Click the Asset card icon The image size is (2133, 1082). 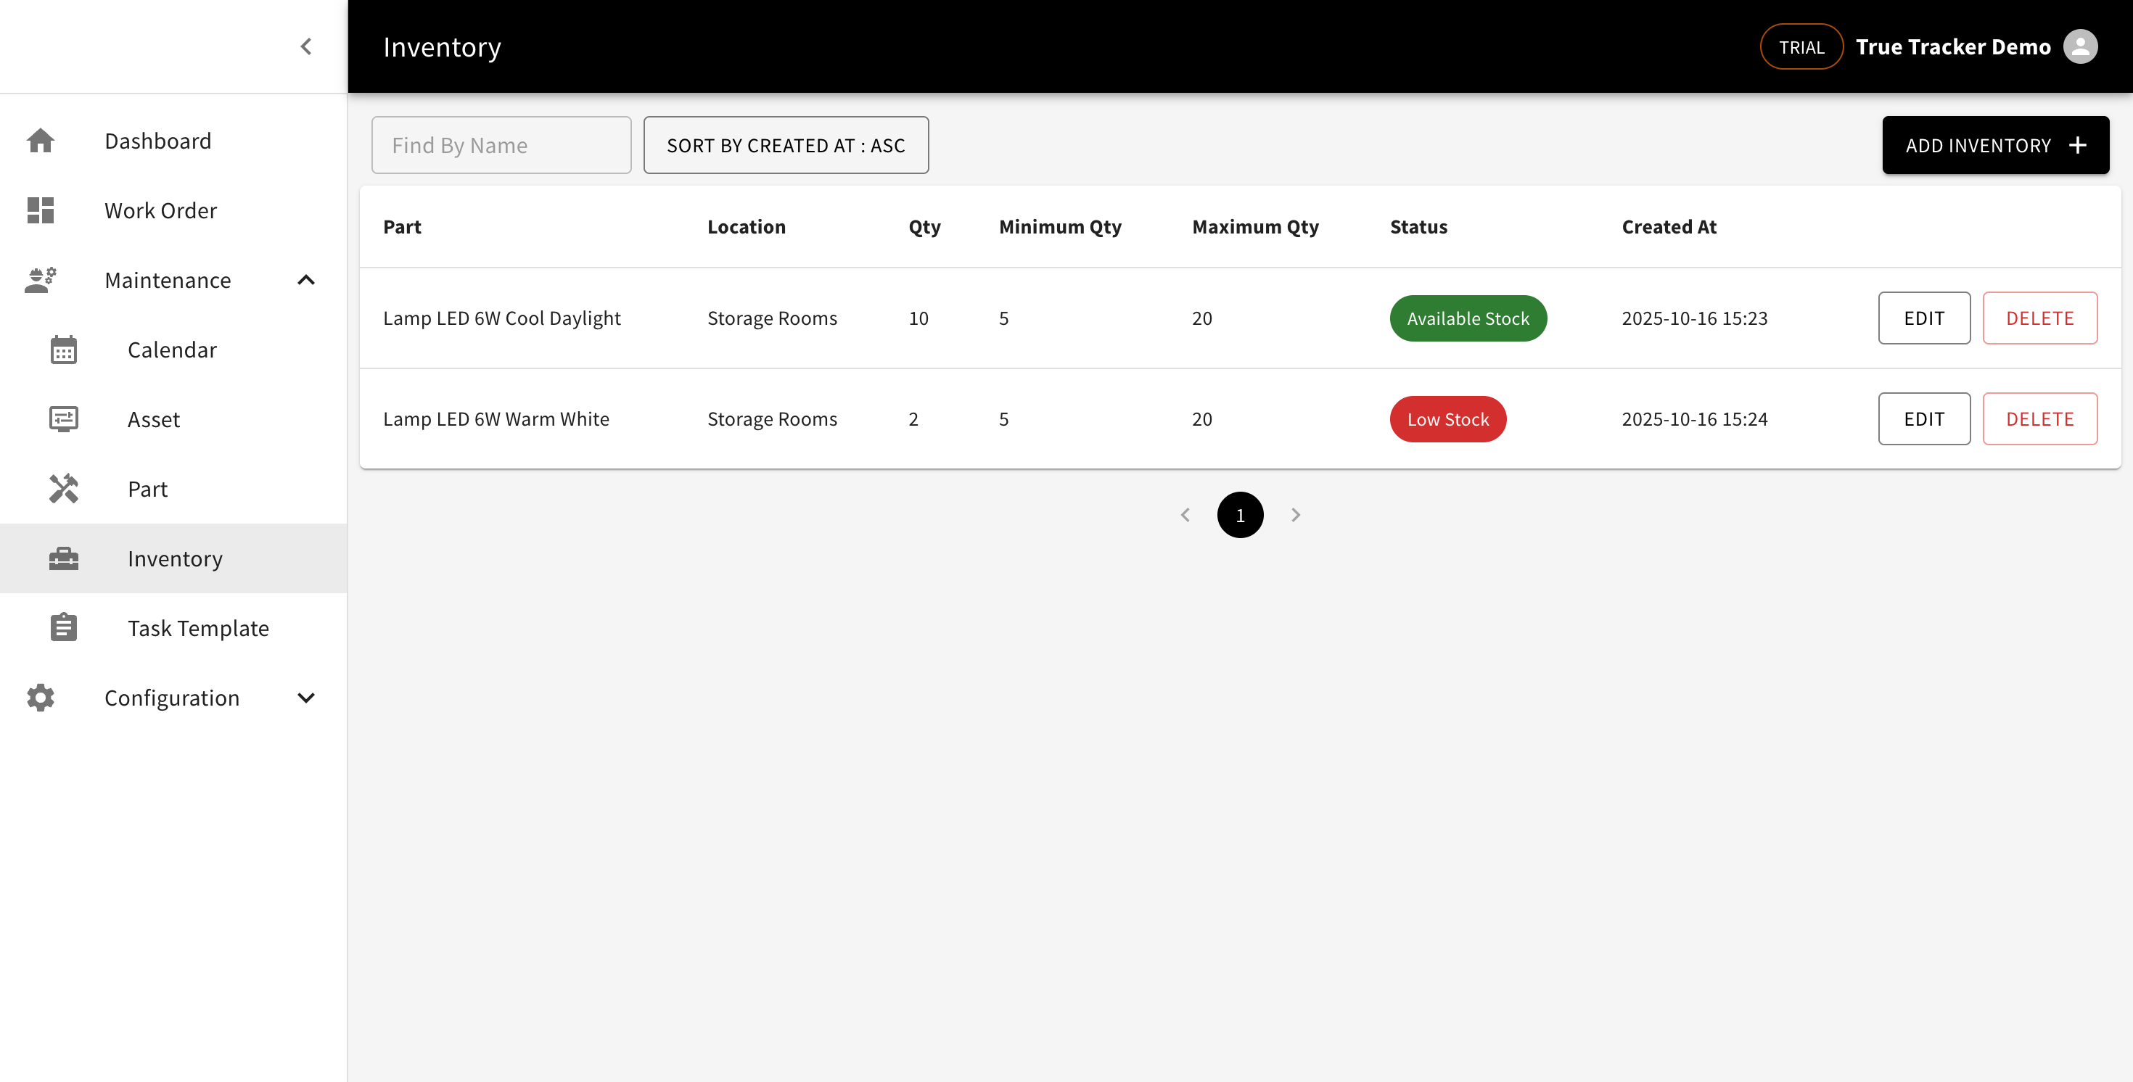(64, 419)
